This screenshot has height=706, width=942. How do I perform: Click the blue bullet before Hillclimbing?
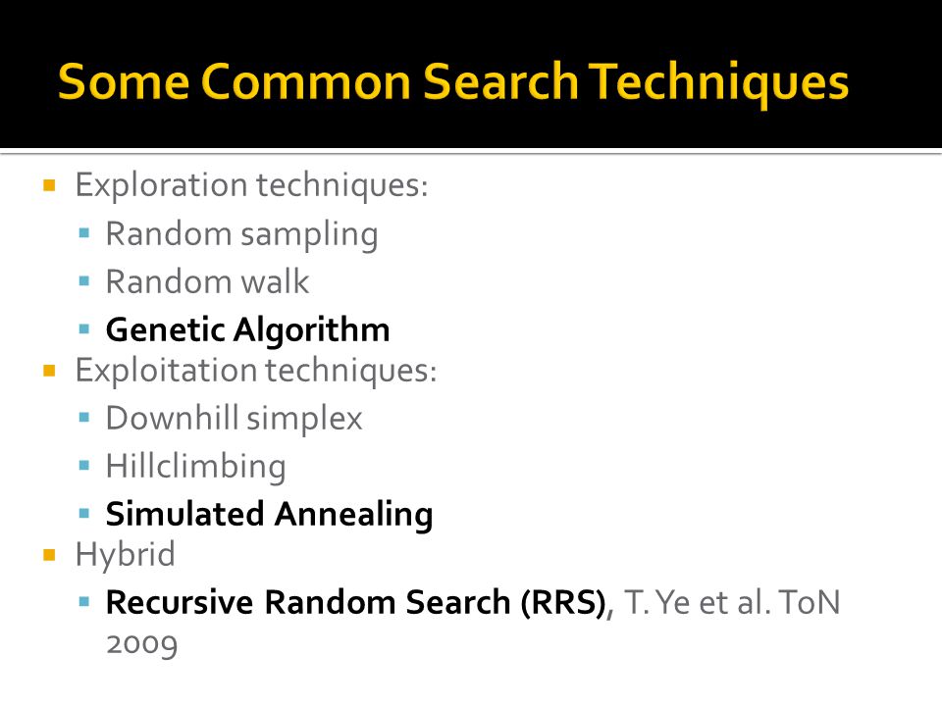[84, 465]
